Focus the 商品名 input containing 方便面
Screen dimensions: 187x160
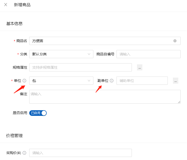pyautogui.click(x=105, y=41)
